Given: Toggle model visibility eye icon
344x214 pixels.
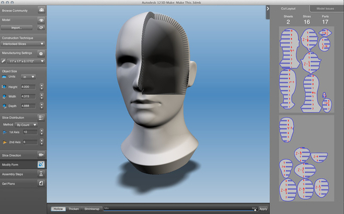Looking at the screenshot, I should (41, 20).
